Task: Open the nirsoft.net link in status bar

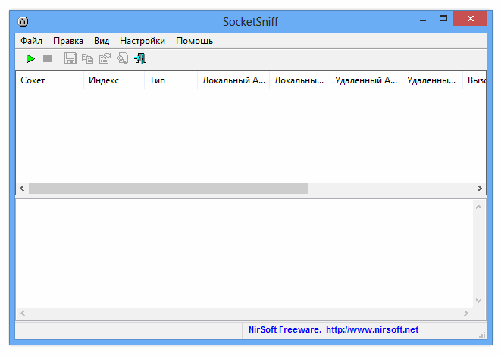Action: pos(372,329)
